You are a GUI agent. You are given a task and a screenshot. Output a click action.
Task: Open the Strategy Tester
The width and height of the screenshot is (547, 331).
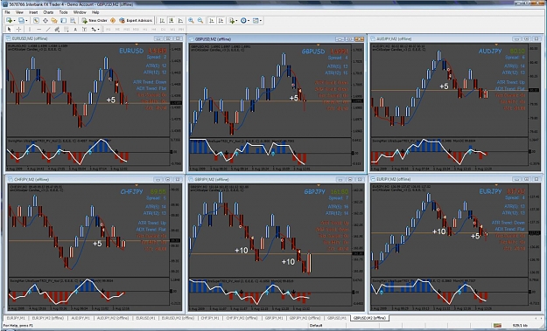73,21
